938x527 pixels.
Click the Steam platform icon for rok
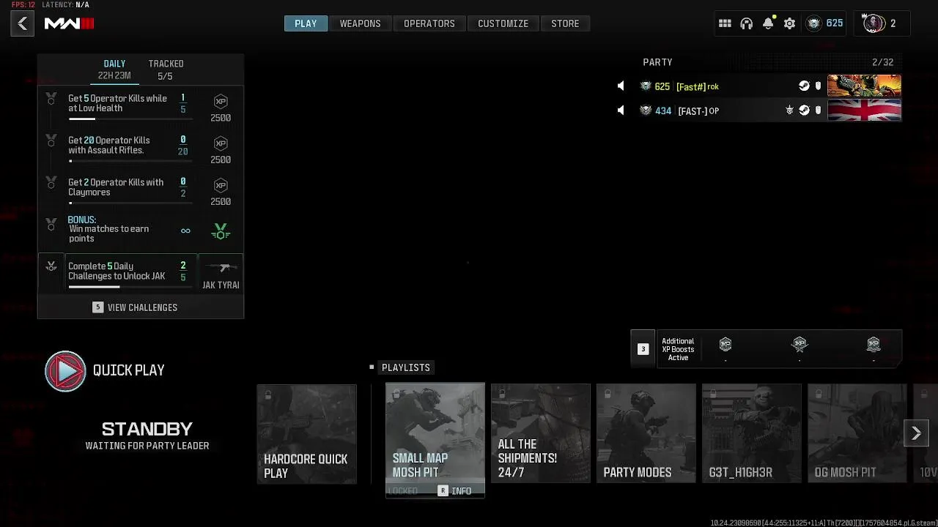tap(804, 86)
